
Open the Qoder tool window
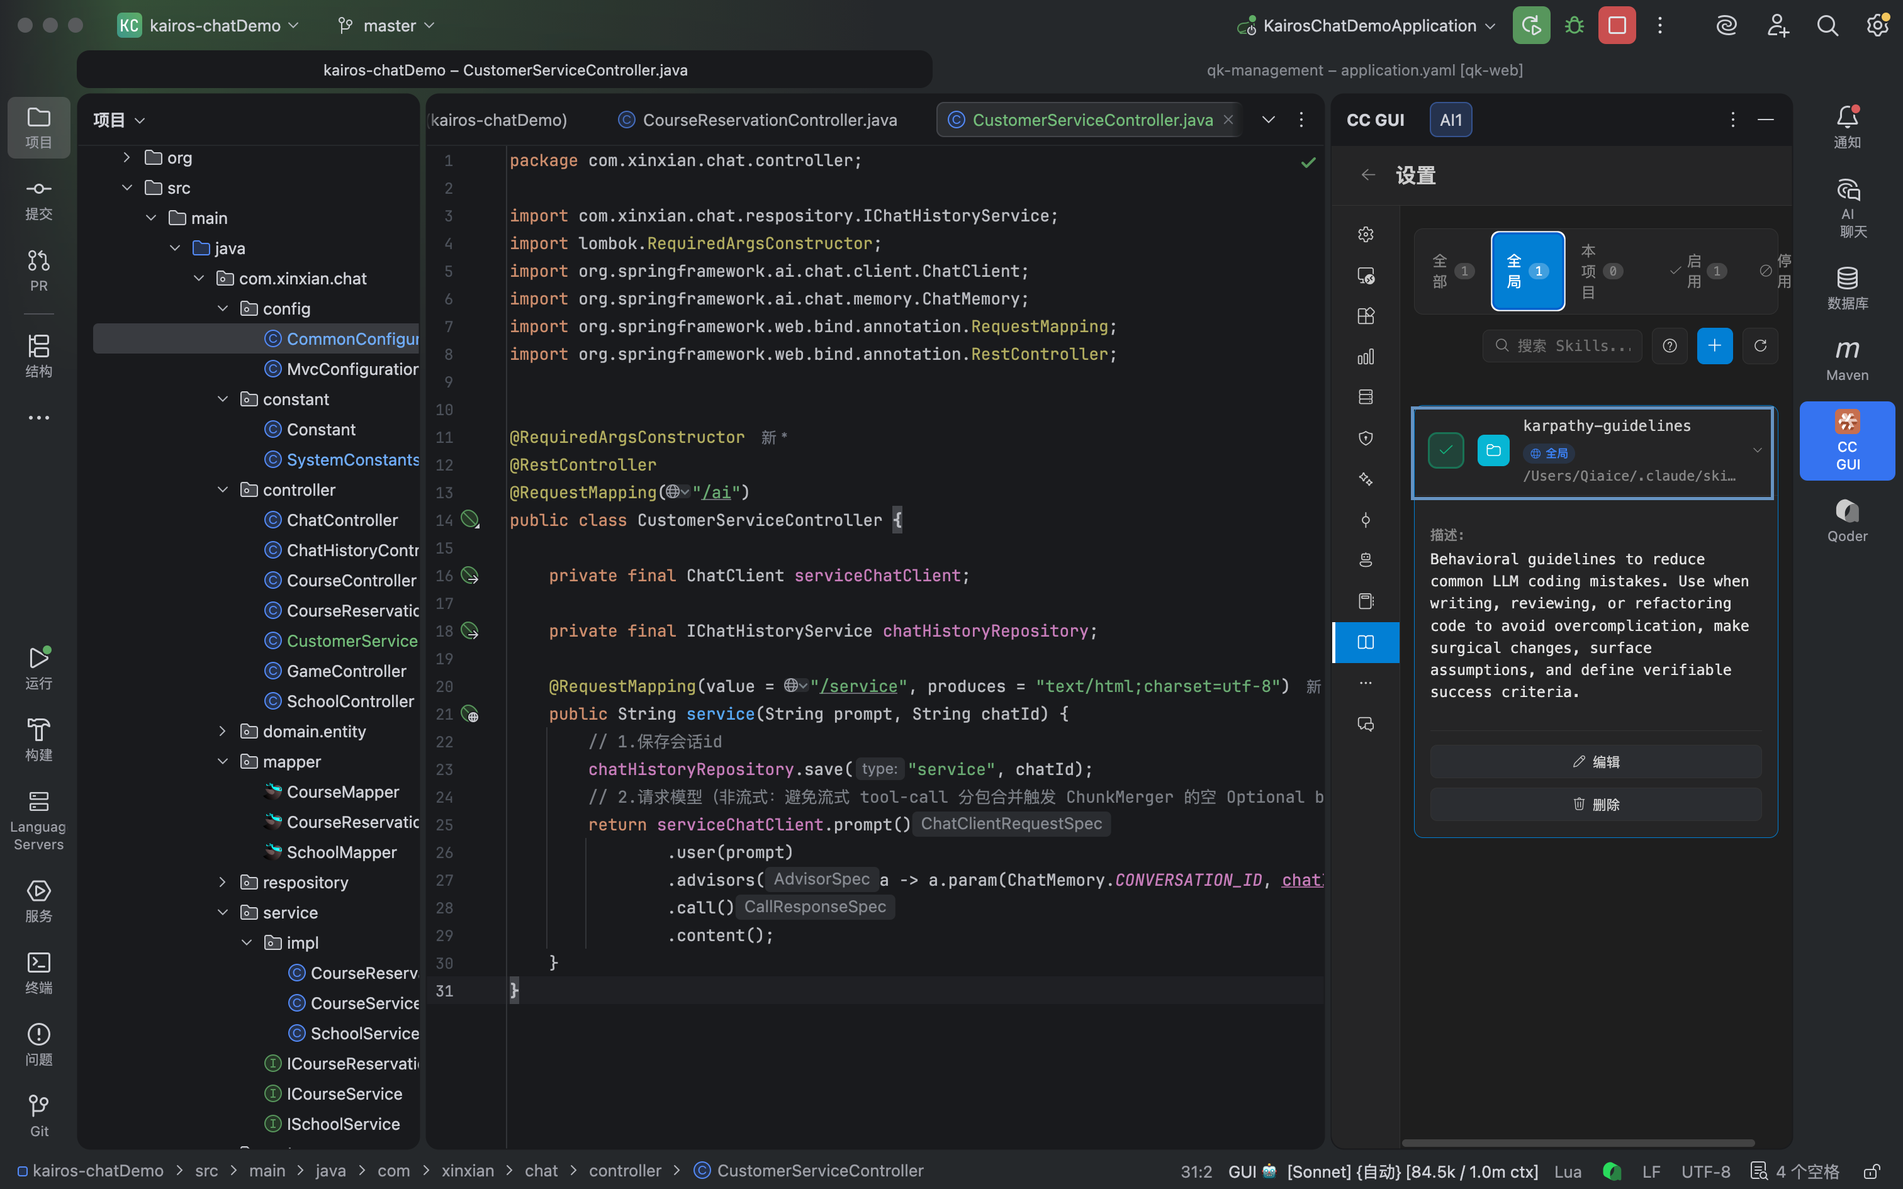pos(1846,521)
